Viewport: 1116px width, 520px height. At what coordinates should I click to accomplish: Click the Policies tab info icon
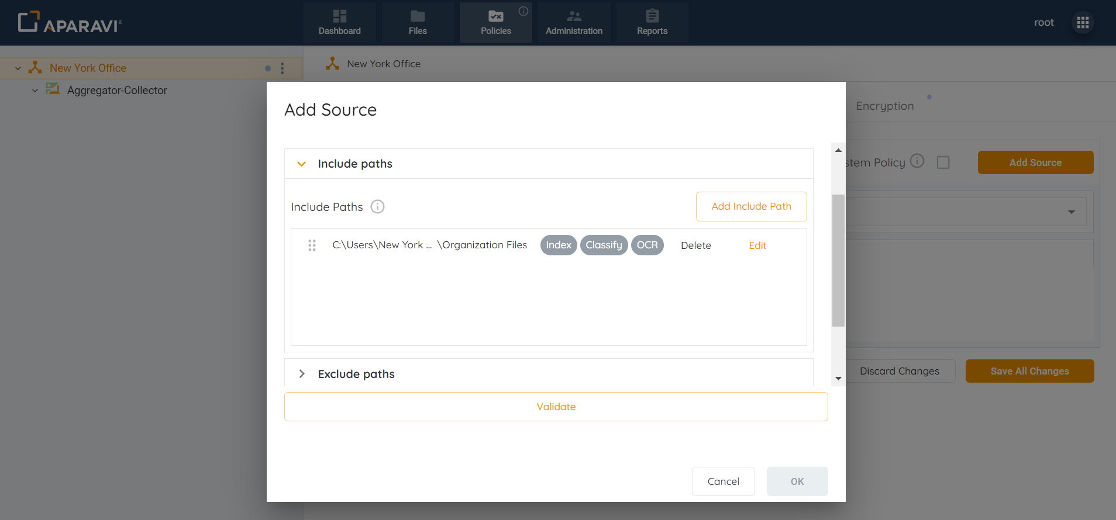(523, 11)
